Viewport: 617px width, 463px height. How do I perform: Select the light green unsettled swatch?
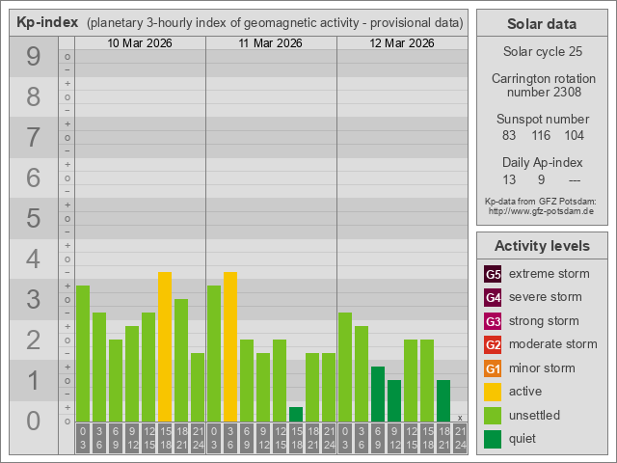tap(493, 416)
